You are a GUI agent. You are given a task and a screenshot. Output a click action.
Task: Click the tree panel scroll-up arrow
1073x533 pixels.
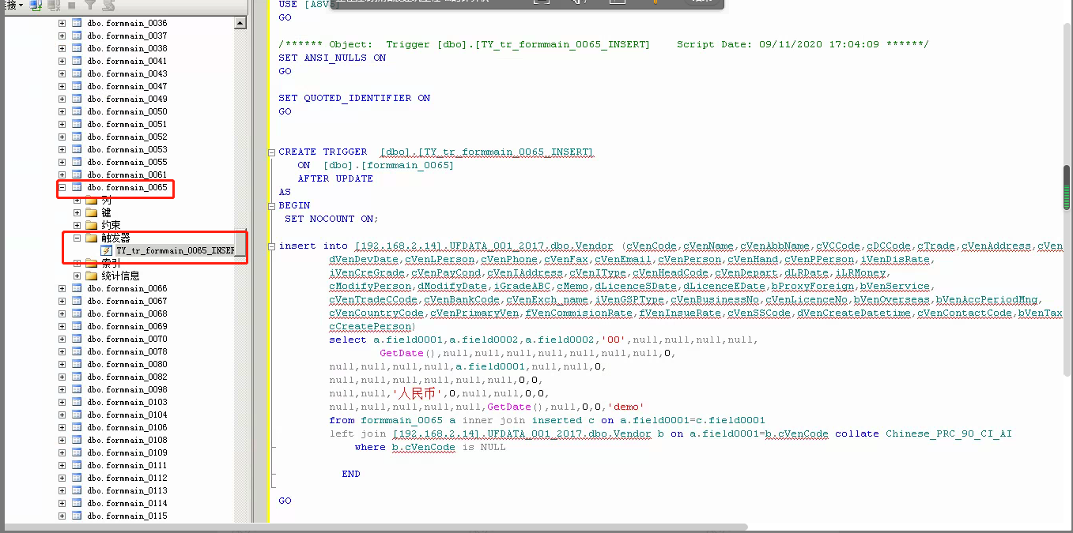pyautogui.click(x=240, y=23)
